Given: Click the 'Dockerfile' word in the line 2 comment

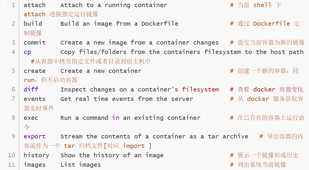Looking at the screenshot, I should click(271, 24).
